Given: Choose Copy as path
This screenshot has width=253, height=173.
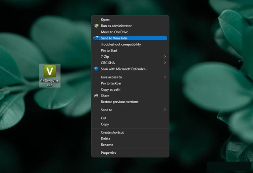Looking at the screenshot, I should tap(130, 89).
